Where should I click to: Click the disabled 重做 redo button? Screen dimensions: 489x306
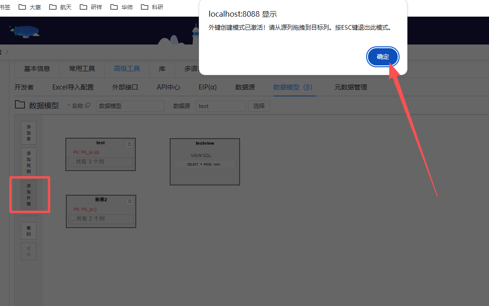pos(29,251)
